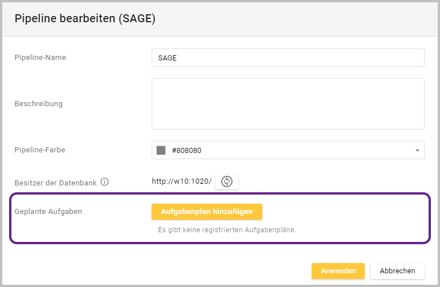440x287 pixels.
Task: Click the http://w10:1020/ owner address
Action: (x=181, y=181)
